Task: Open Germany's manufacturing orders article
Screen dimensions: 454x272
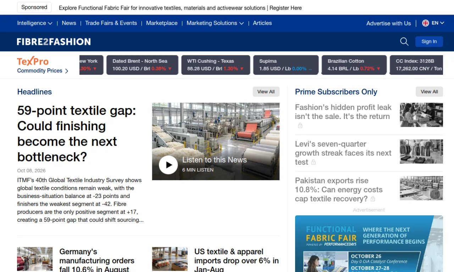Action: 97,261
